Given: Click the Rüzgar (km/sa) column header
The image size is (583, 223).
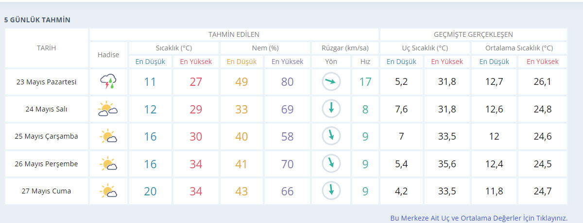Looking at the screenshot, I should [x=345, y=48].
